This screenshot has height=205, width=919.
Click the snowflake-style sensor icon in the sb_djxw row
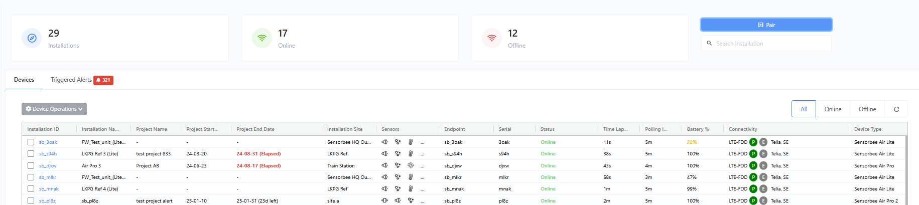pos(411,165)
